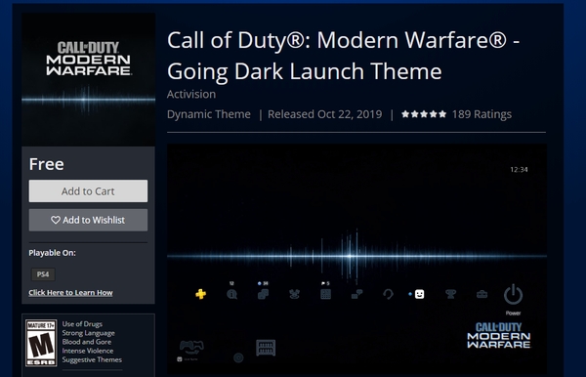This screenshot has height=377, width=586.
Task: Click the Modern Warfare cover art thumbnail
Action: tap(89, 79)
